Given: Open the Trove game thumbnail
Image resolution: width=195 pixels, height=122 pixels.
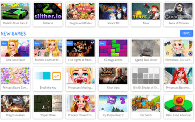Looking at the screenshot, I should tap(146, 11).
